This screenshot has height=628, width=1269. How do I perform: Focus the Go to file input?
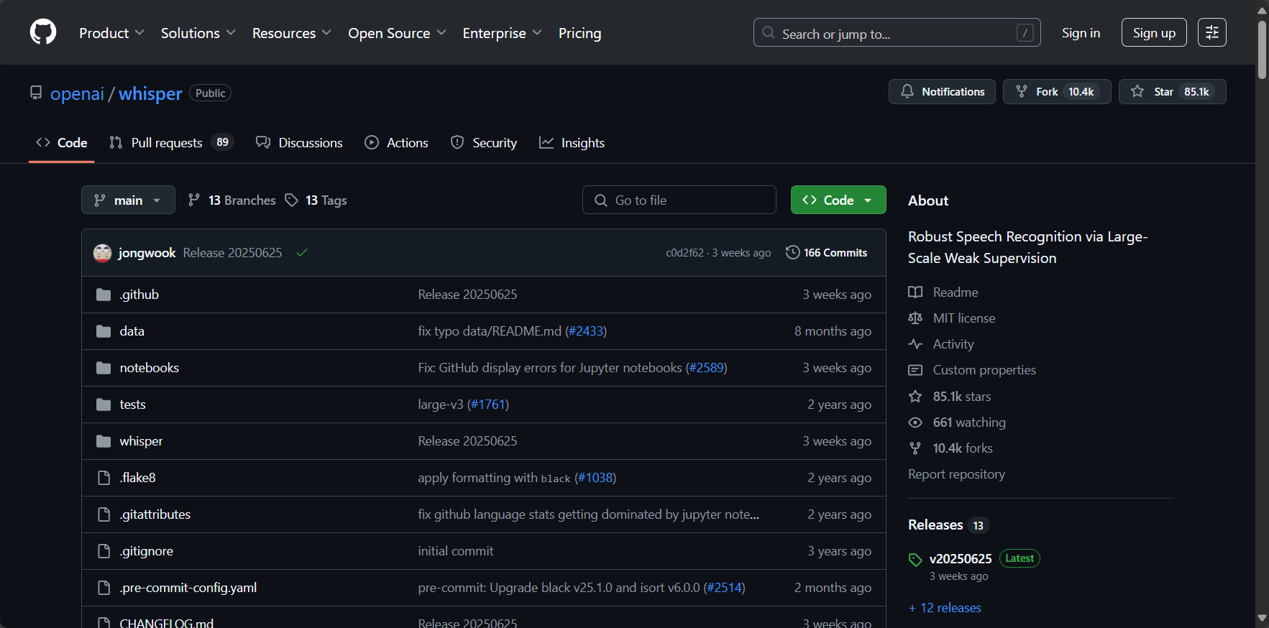[679, 200]
